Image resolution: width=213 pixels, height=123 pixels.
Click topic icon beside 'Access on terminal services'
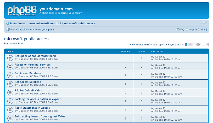pos(10,67)
